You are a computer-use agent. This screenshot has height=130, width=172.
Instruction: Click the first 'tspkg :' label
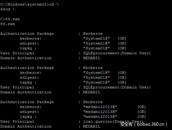coord(28,49)
